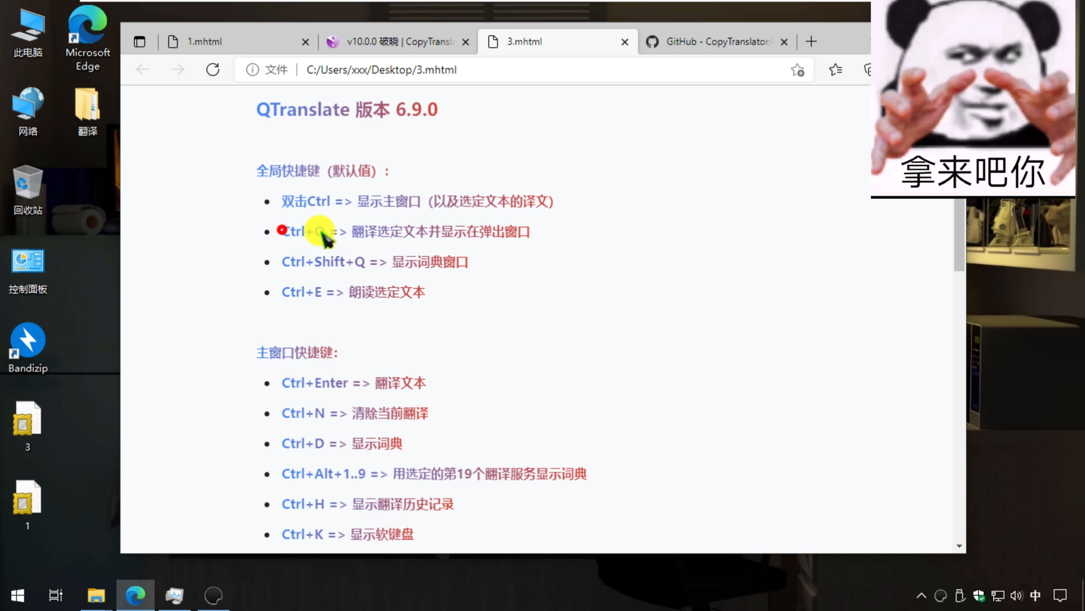Image resolution: width=1085 pixels, height=611 pixels.
Task: Switch to the GitHub - CopyTranslator tab
Action: click(x=717, y=41)
